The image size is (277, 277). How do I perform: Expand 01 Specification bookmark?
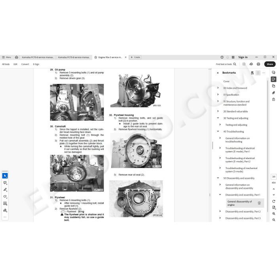tap(218, 95)
